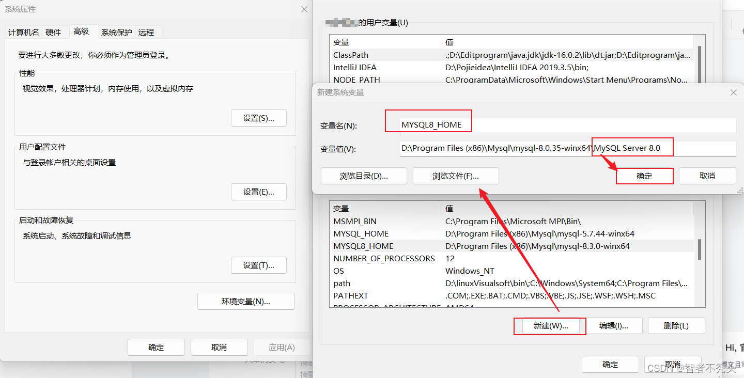The image size is (744, 378).
Task: Click 新建(W)... to add a system variable
Action: (x=549, y=326)
